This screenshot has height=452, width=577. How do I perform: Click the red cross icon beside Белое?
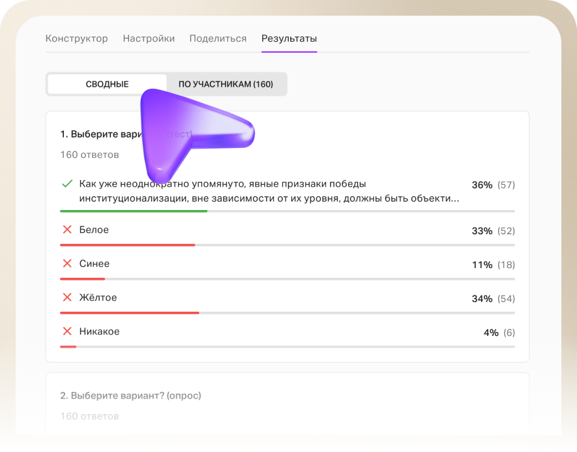click(67, 230)
